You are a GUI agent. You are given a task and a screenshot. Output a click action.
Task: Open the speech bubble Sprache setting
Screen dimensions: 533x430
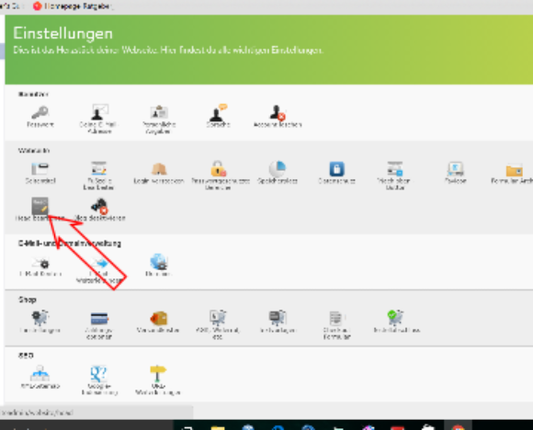(218, 112)
